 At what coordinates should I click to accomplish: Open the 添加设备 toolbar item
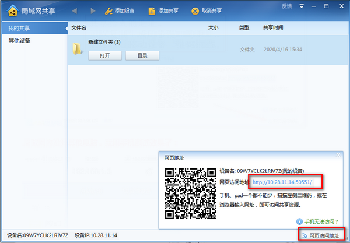click(x=120, y=11)
